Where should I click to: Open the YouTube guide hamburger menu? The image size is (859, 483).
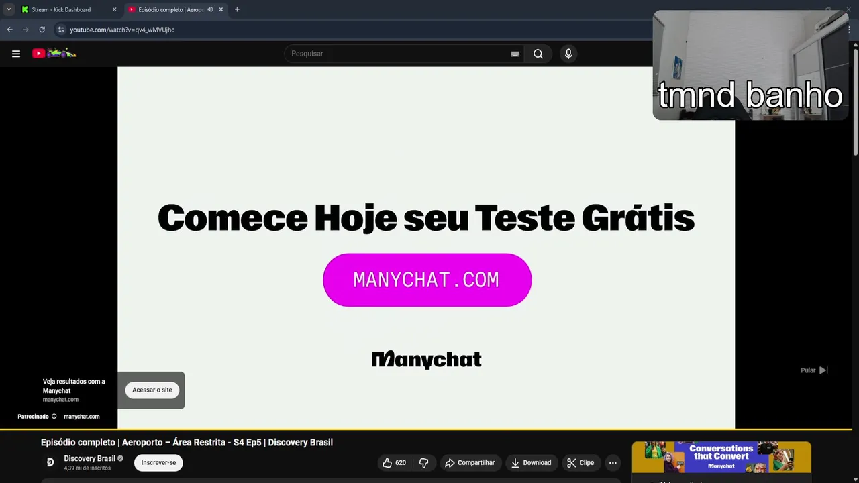[x=16, y=54]
